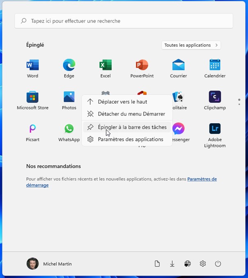
Task: Open the Excel pinned app
Action: pyautogui.click(x=105, y=66)
